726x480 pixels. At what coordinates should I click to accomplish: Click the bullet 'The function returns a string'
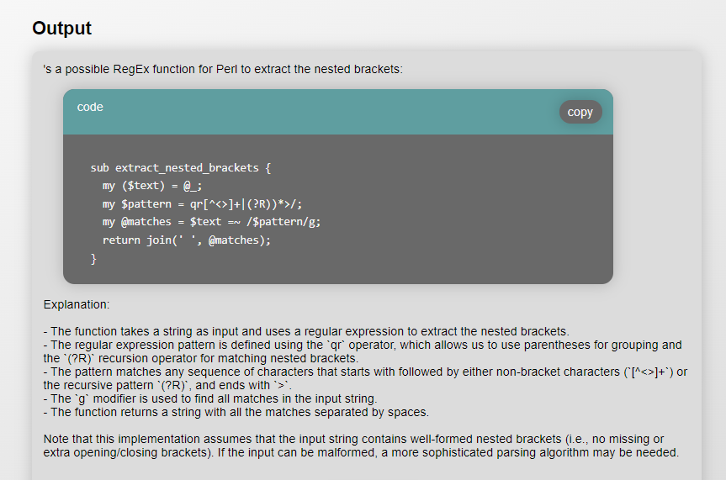tap(236, 412)
